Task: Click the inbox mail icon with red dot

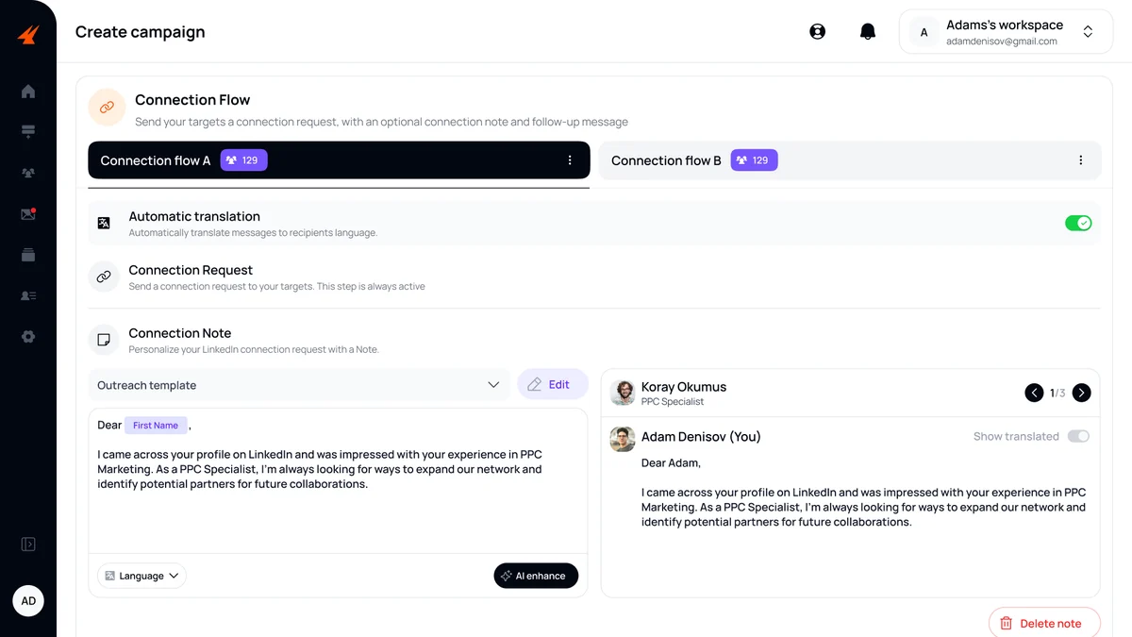Action: pyautogui.click(x=28, y=214)
